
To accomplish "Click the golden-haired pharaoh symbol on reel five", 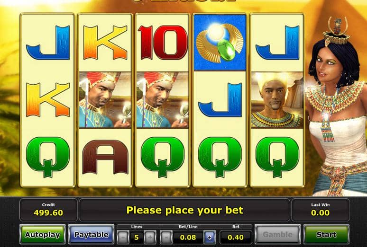I will [x=277, y=100].
